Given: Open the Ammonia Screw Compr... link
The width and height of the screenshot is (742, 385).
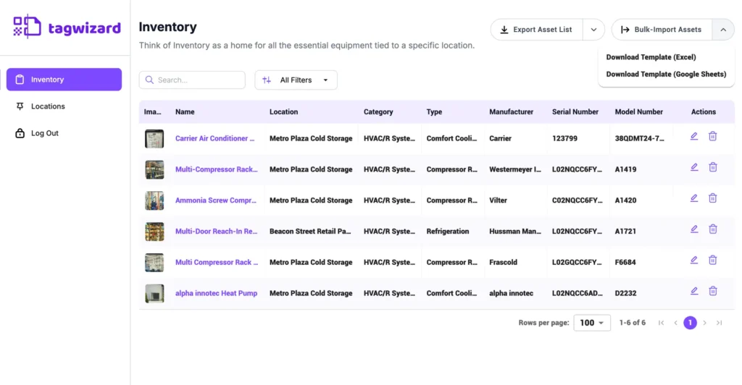Looking at the screenshot, I should [x=216, y=200].
